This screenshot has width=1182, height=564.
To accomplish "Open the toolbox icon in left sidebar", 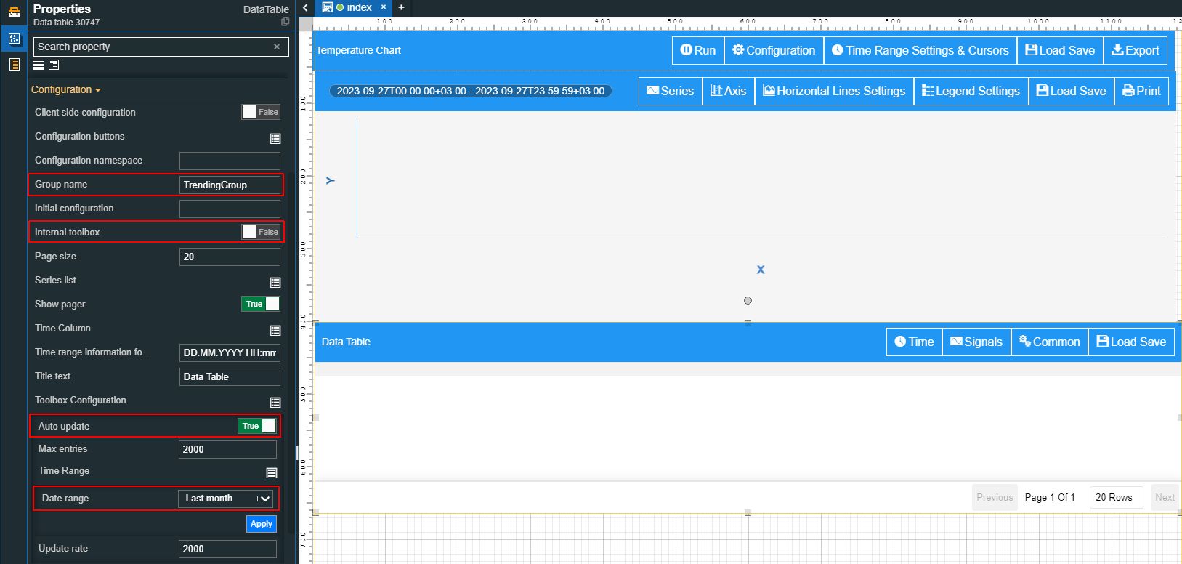I will click(13, 12).
